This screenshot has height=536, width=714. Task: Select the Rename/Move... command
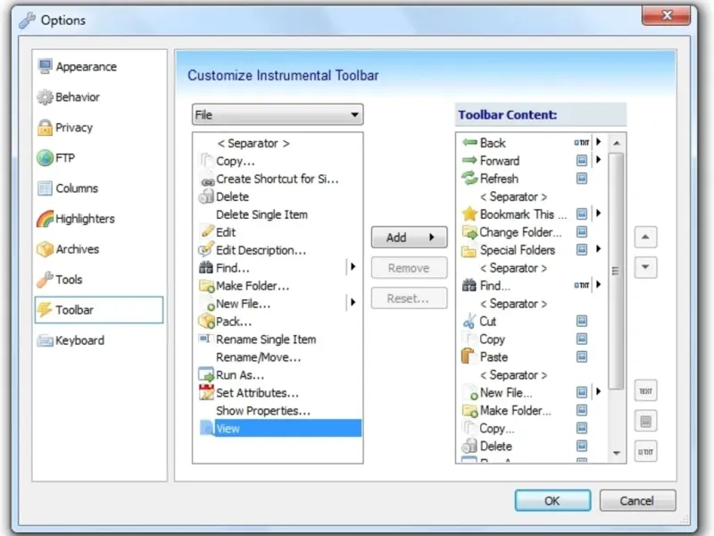pyautogui.click(x=258, y=357)
